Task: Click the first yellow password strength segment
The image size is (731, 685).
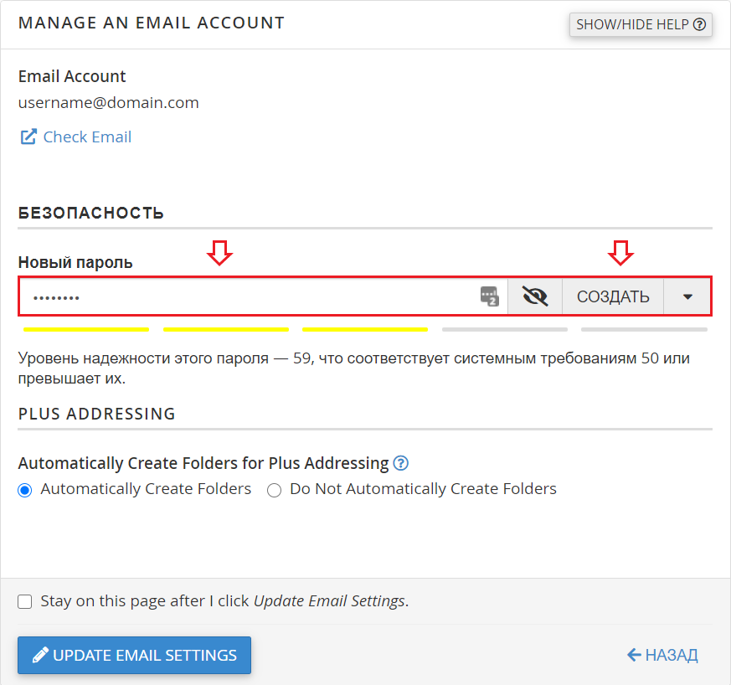Action: [x=86, y=330]
